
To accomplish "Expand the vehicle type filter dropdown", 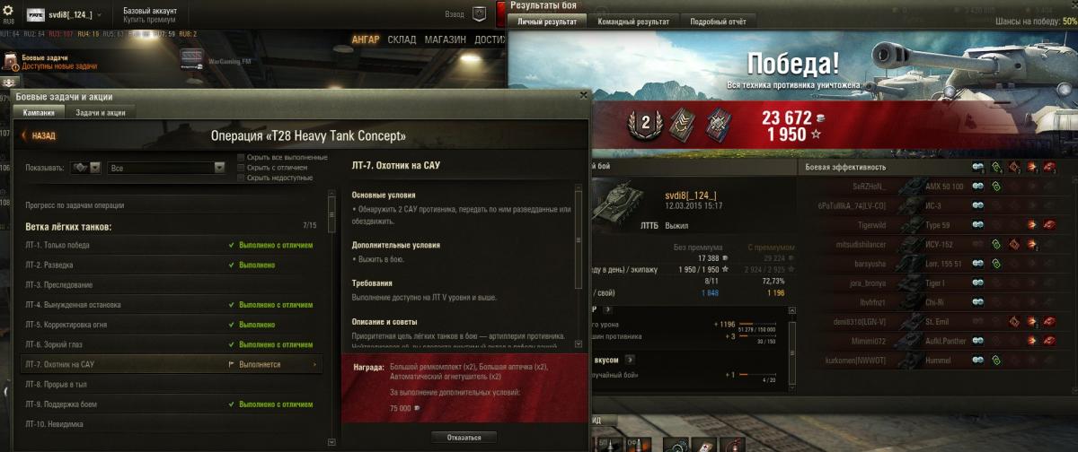I will tap(86, 167).
